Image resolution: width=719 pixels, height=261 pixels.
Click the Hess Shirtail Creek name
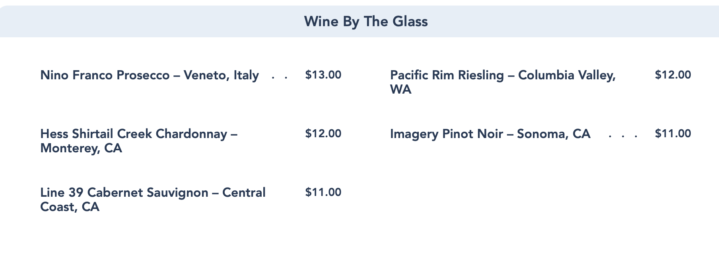(96, 134)
